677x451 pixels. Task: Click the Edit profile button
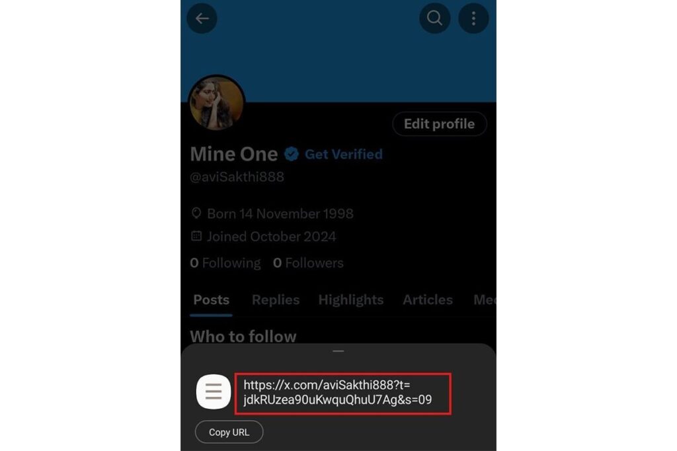click(x=440, y=124)
